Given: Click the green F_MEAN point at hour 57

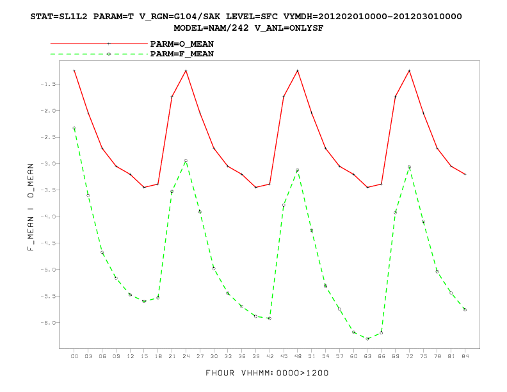Looking at the screenshot, I should [339, 309].
